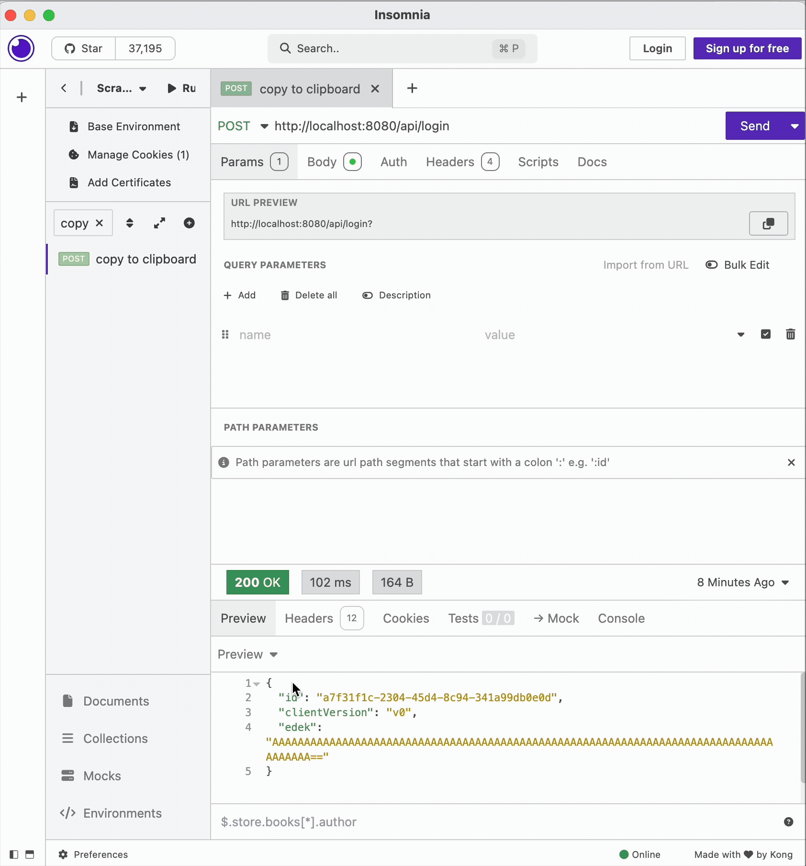
Task: Click Delete all parameters
Action: point(309,295)
